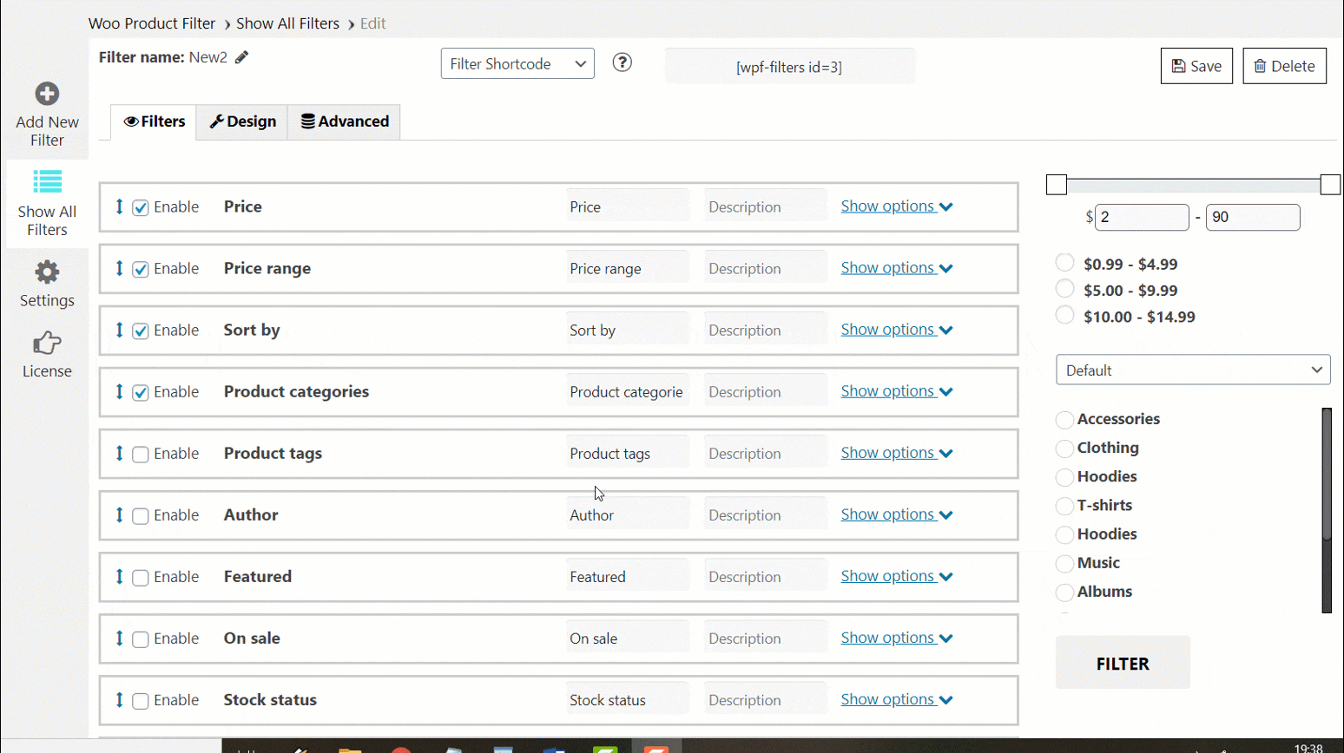The width and height of the screenshot is (1344, 753).
Task: Select Clothing category radio
Action: coord(1064,449)
